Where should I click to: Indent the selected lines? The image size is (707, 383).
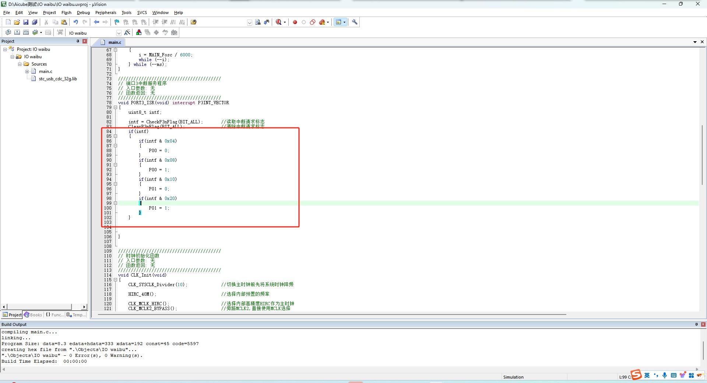pos(155,22)
